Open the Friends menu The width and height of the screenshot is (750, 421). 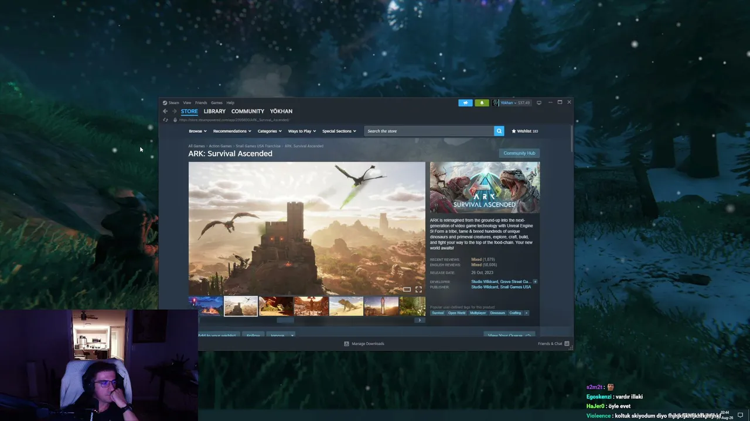tap(201, 103)
